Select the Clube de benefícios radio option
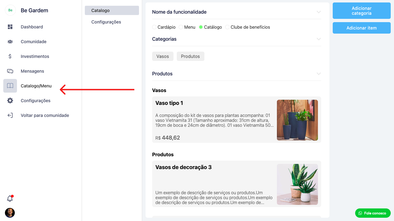394x221 pixels. point(227,27)
